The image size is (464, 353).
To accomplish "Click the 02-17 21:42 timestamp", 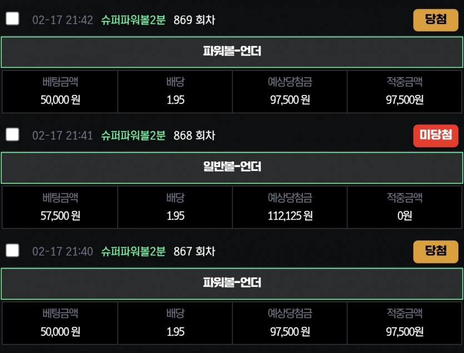I will point(62,20).
